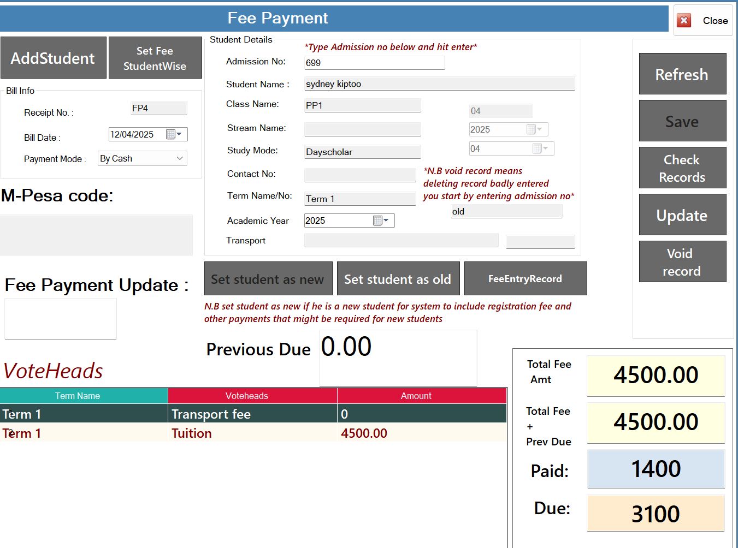This screenshot has width=738, height=548.
Task: Sort by Amount column header
Action: click(x=422, y=396)
